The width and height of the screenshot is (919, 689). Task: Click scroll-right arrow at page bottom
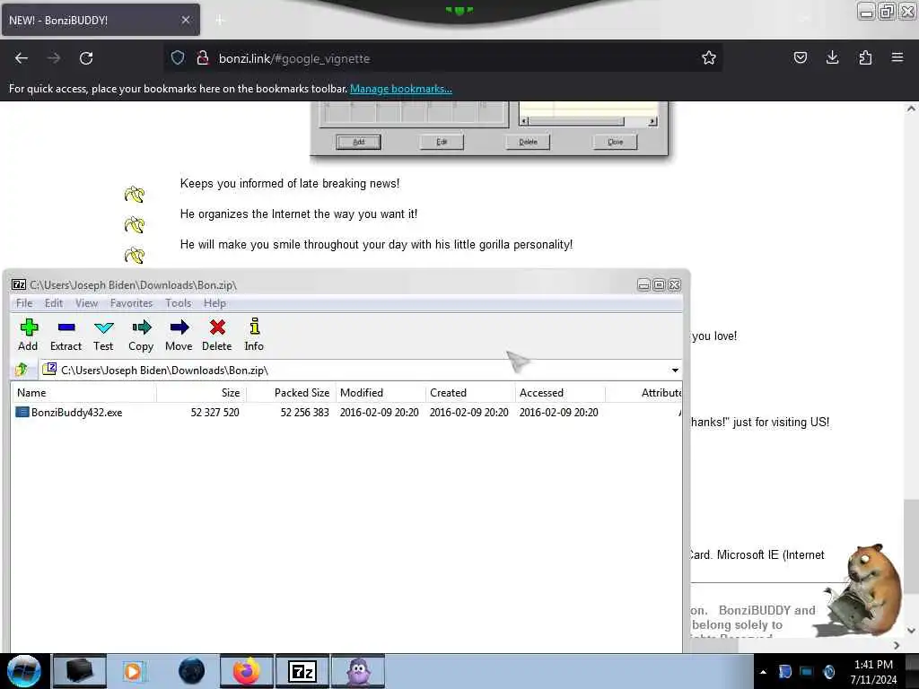coord(897,645)
